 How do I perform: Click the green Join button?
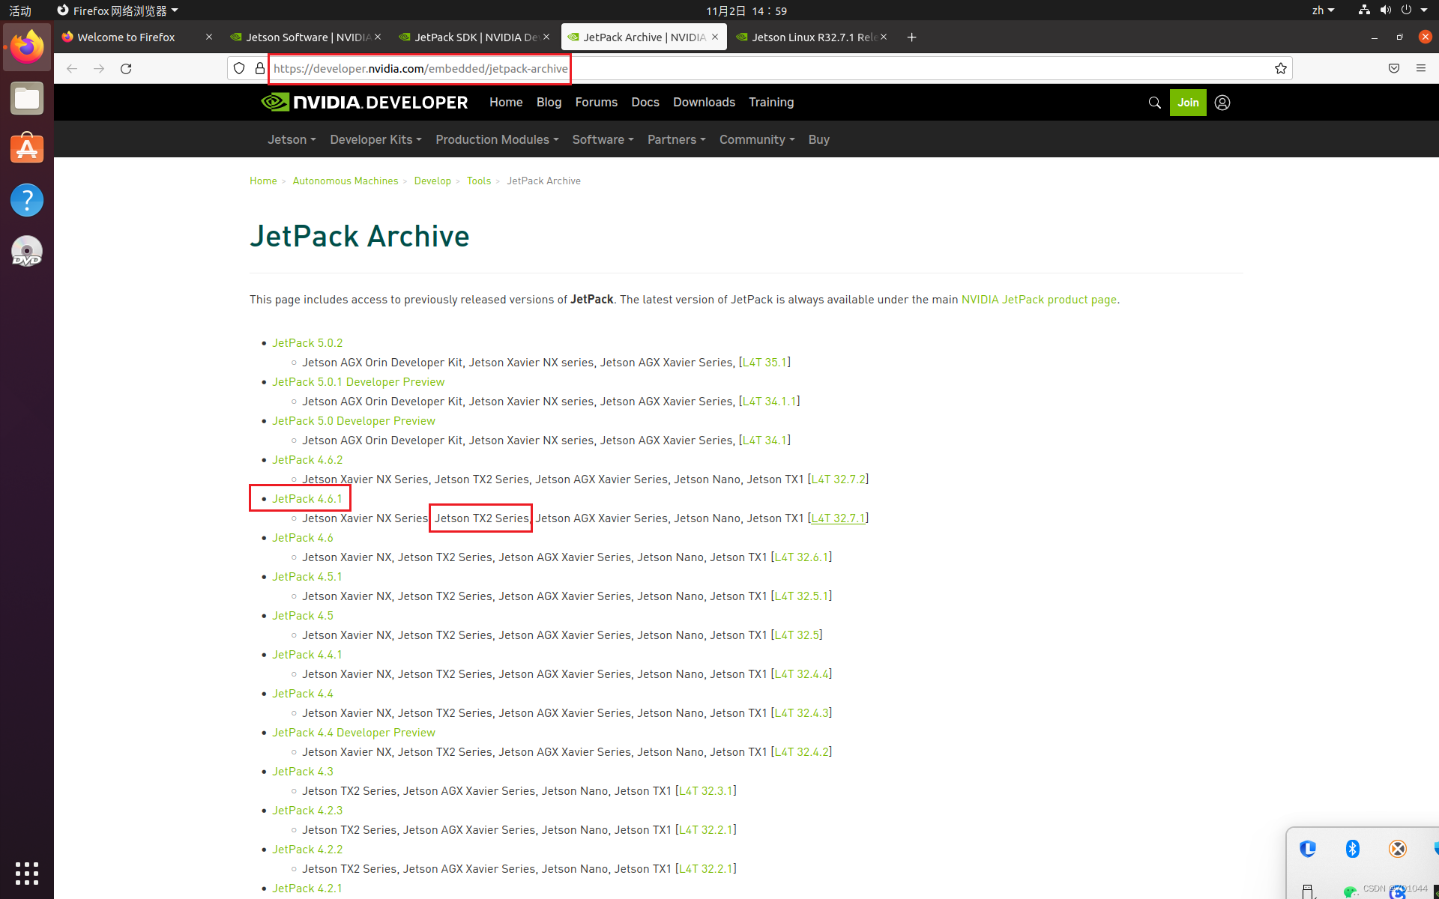coord(1188,103)
